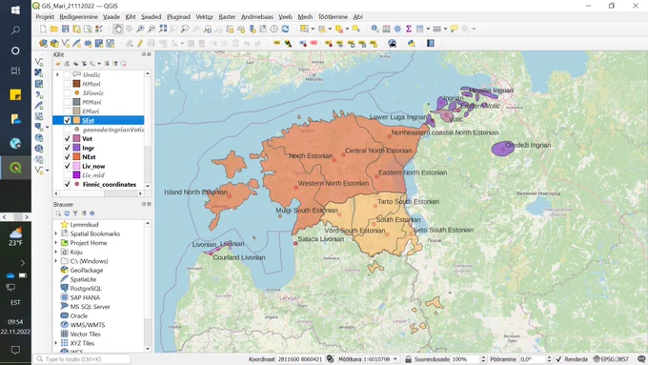This screenshot has height=365, width=648.
Task: Show map tips speech bubble icon
Action: tap(455, 29)
